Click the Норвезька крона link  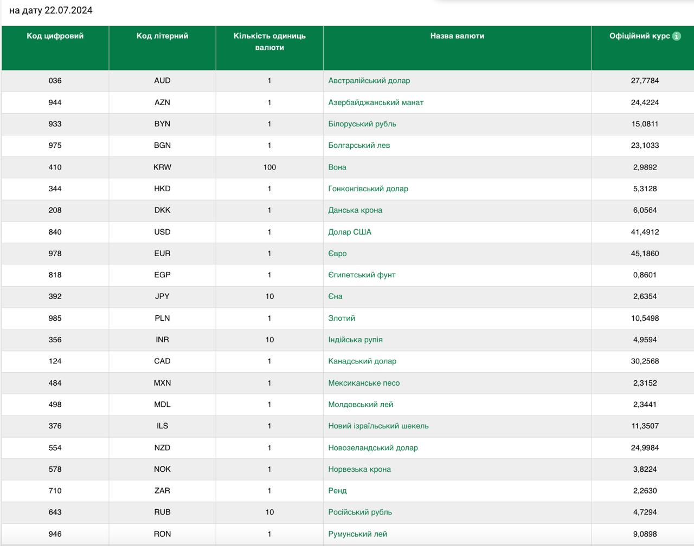click(359, 469)
